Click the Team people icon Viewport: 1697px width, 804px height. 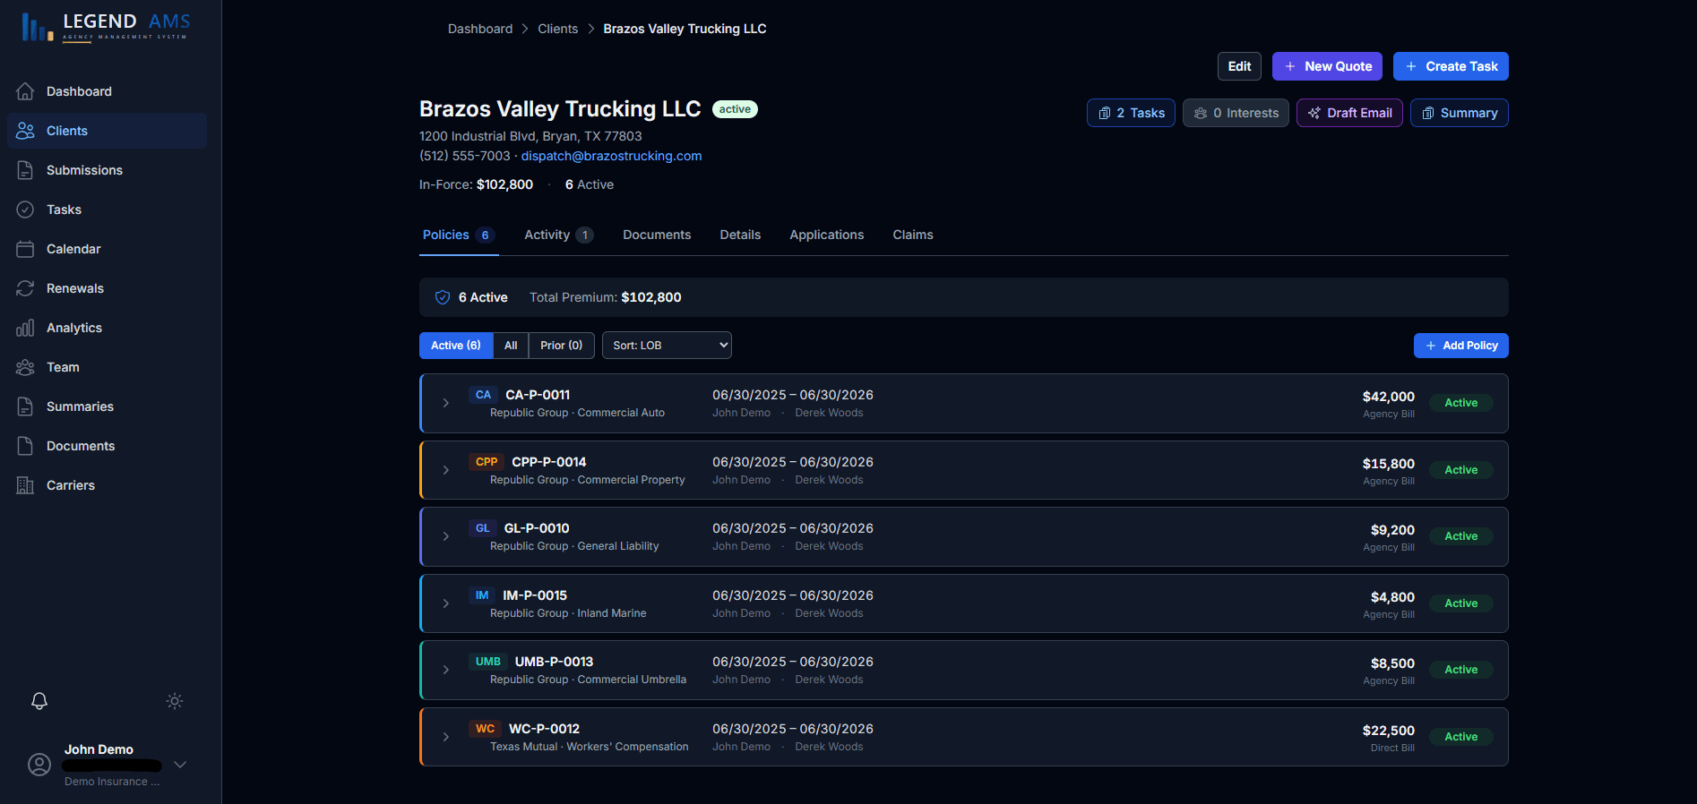(25, 367)
